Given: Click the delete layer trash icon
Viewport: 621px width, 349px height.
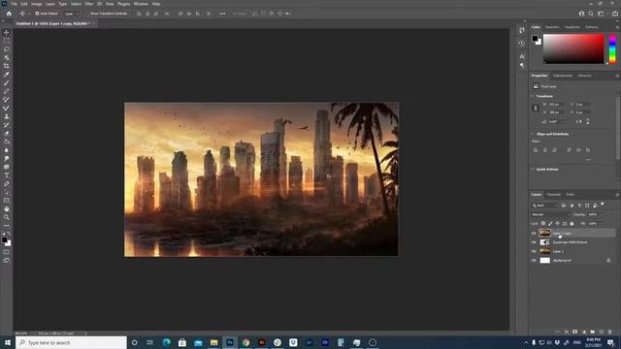Looking at the screenshot, I should tap(610, 332).
